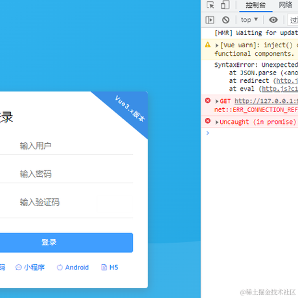Open the http.js?c1 link in eval trace
This screenshot has height=298, width=298.
pyautogui.click(x=280, y=89)
